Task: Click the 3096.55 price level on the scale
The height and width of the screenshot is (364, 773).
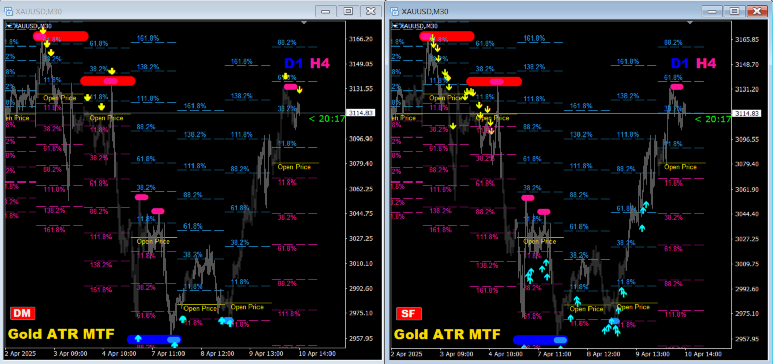Action: [x=748, y=139]
